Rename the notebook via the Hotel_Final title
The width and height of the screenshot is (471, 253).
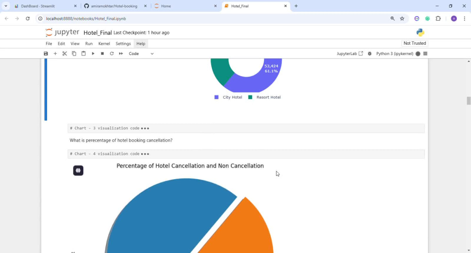(97, 32)
